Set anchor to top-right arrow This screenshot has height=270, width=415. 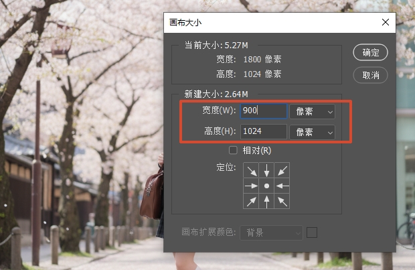pos(282,170)
